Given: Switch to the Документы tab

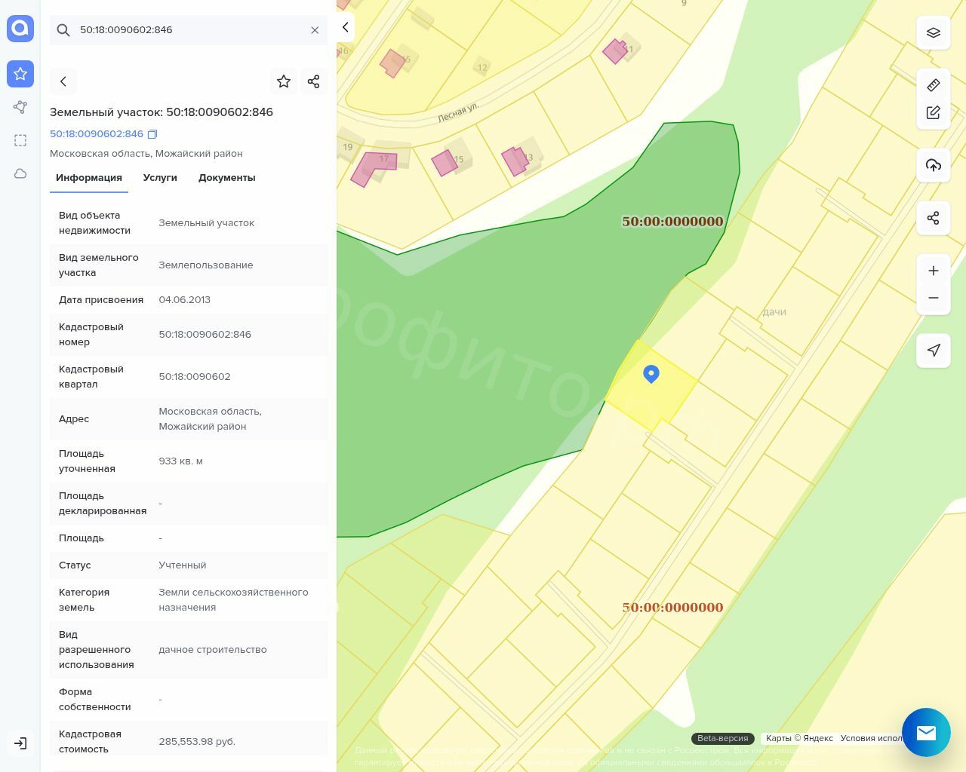Looking at the screenshot, I should point(226,178).
